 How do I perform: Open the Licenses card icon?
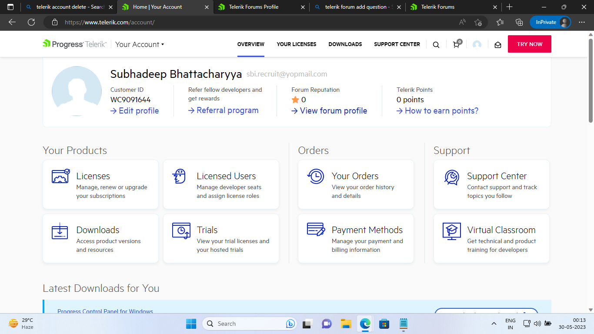tap(60, 176)
